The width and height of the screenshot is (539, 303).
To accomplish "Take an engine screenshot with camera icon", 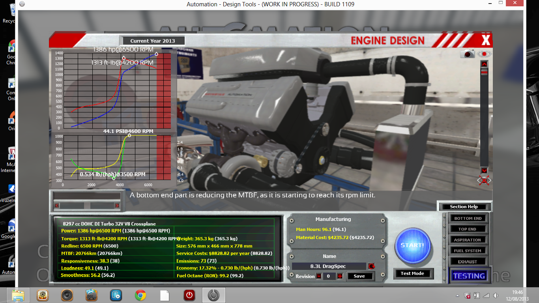I will pos(467,54).
